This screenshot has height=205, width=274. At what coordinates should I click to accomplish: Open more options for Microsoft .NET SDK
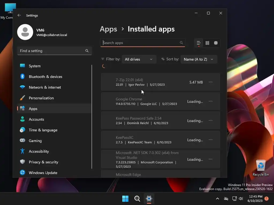[x=211, y=159]
